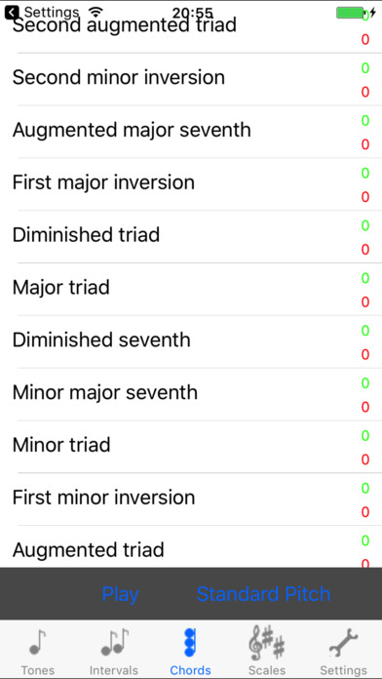Image resolution: width=382 pixels, height=679 pixels.
Task: Choose the Diminished triad entry
Action: pos(191,236)
